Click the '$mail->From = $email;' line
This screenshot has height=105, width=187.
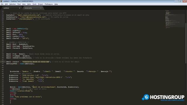click(x=33, y=54)
